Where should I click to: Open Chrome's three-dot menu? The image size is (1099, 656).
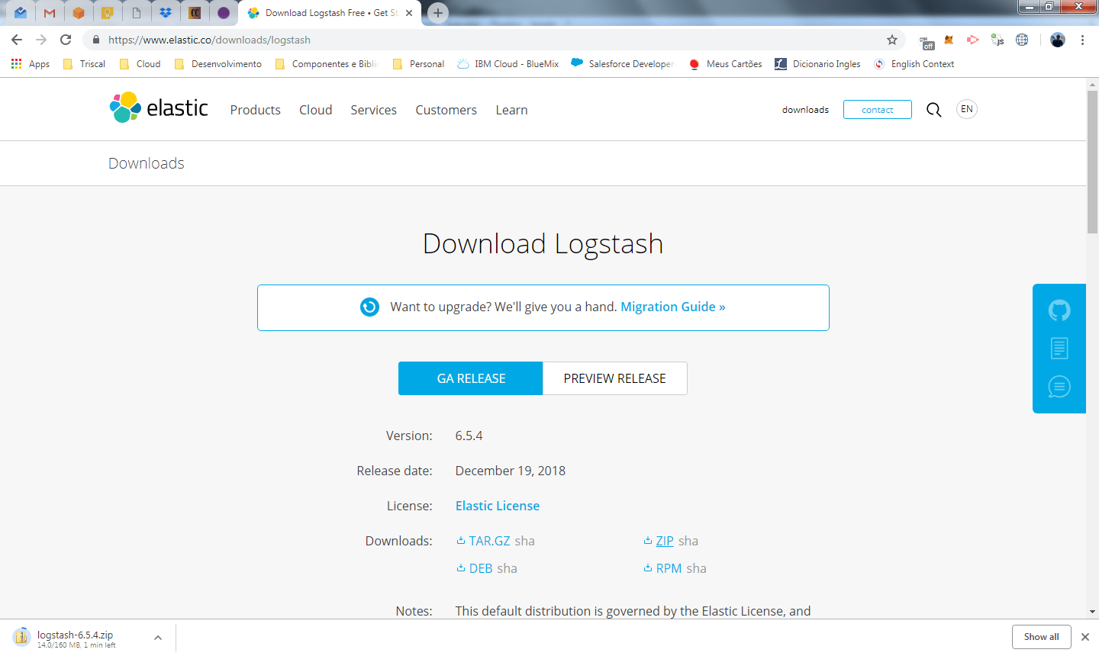(1082, 40)
